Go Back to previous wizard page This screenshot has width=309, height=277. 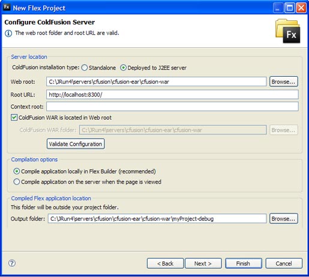165,263
